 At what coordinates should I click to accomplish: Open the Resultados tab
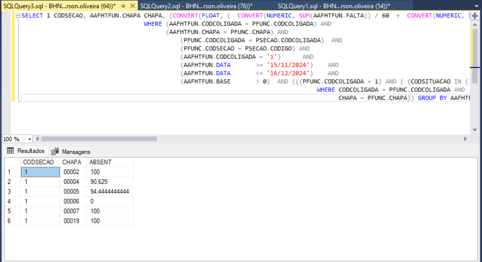(26, 151)
